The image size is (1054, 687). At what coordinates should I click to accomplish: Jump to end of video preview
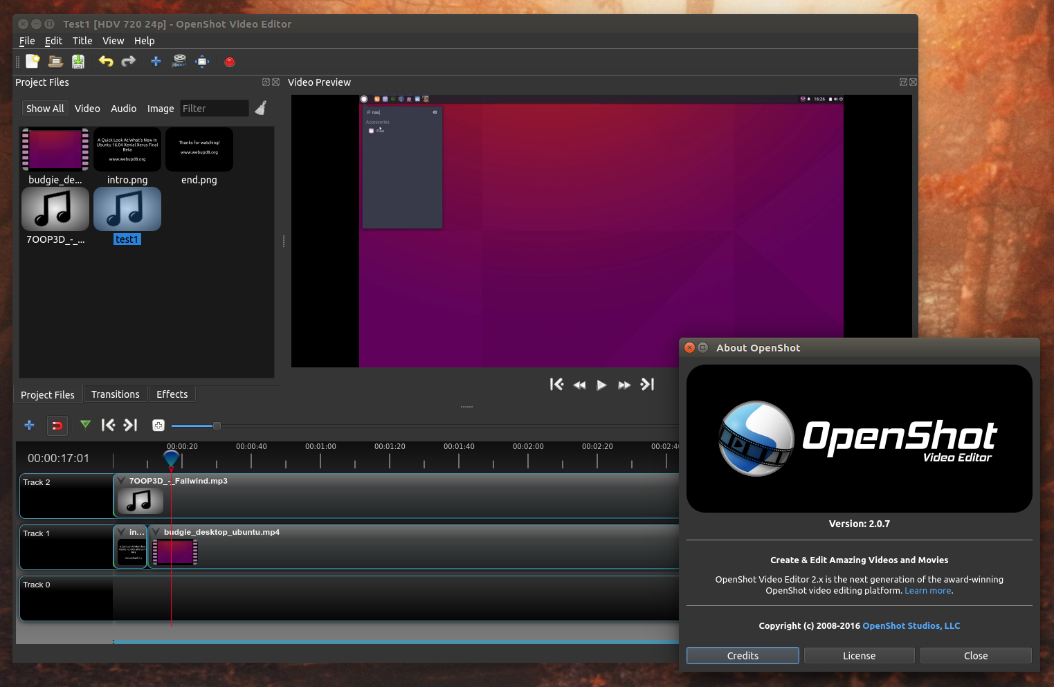tap(647, 384)
